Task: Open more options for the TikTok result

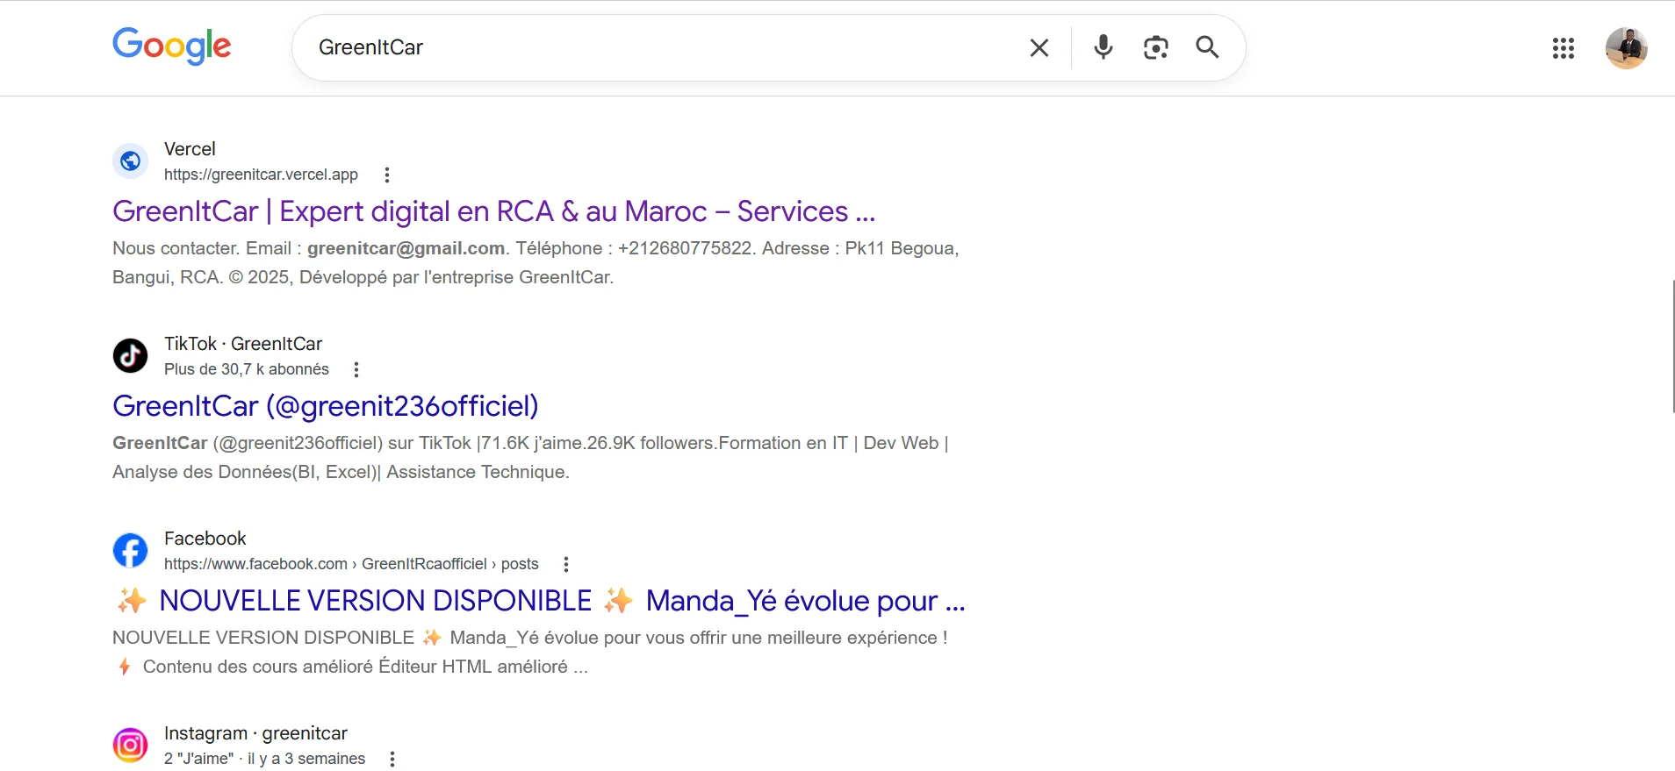Action: click(356, 369)
